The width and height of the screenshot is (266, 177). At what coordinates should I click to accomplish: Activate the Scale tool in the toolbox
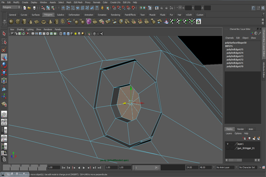4,73
